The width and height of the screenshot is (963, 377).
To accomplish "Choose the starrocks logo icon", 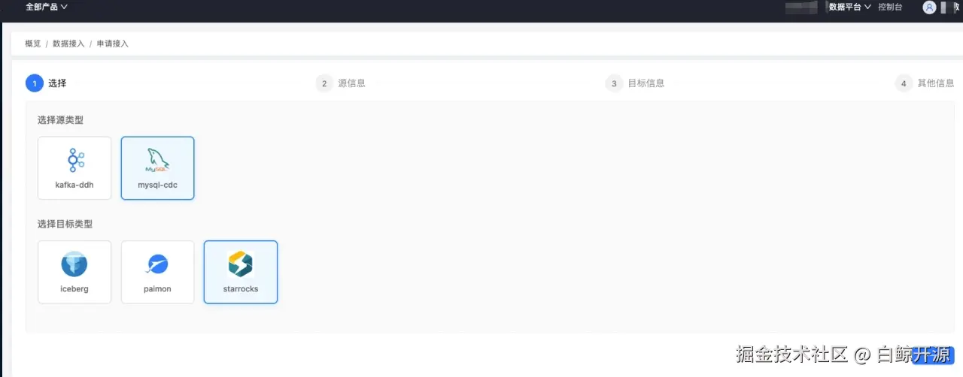I will click(241, 264).
